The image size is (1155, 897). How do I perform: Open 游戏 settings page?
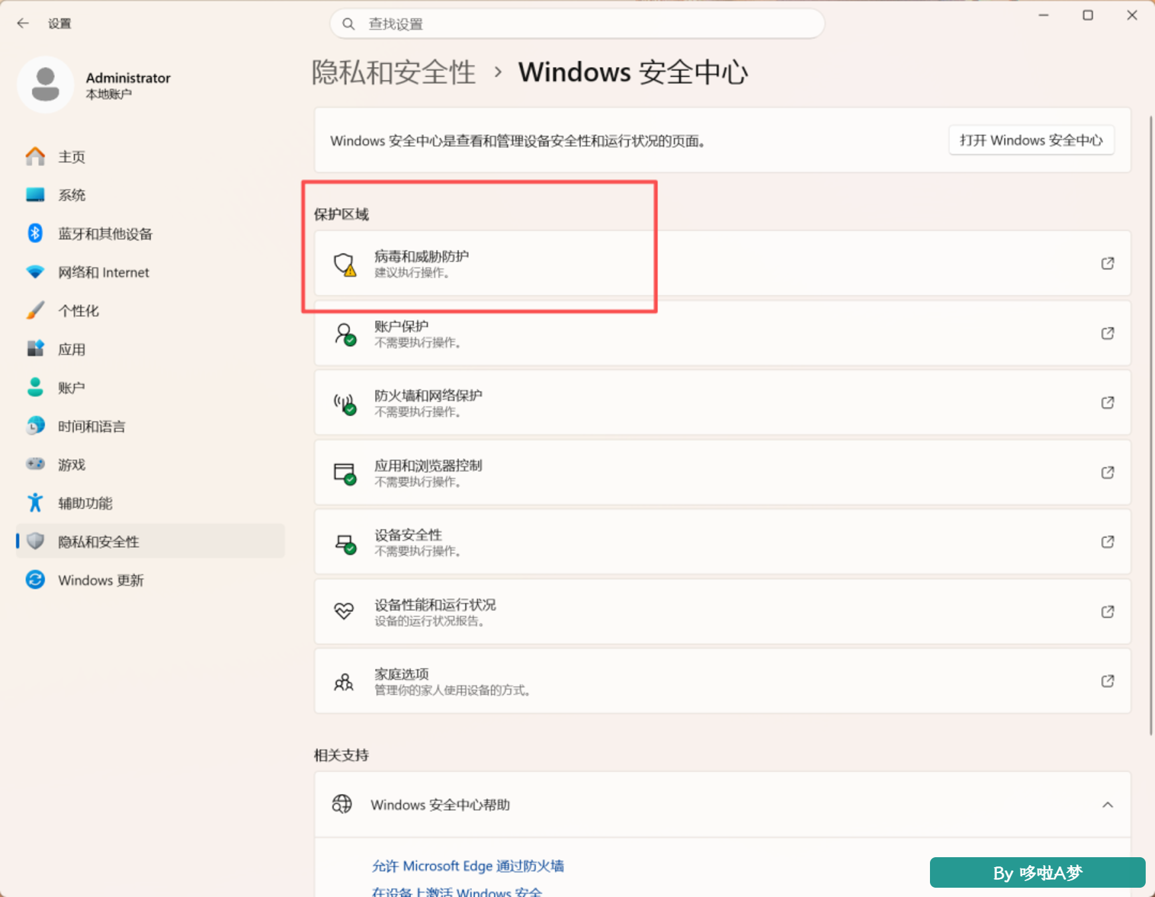[x=151, y=464]
